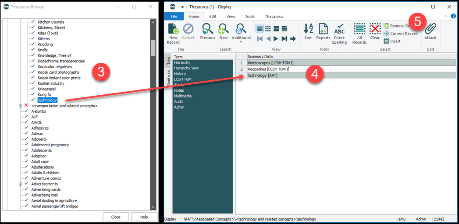The image size is (459, 224).
Task: Open the Reports tool
Action: point(323,30)
